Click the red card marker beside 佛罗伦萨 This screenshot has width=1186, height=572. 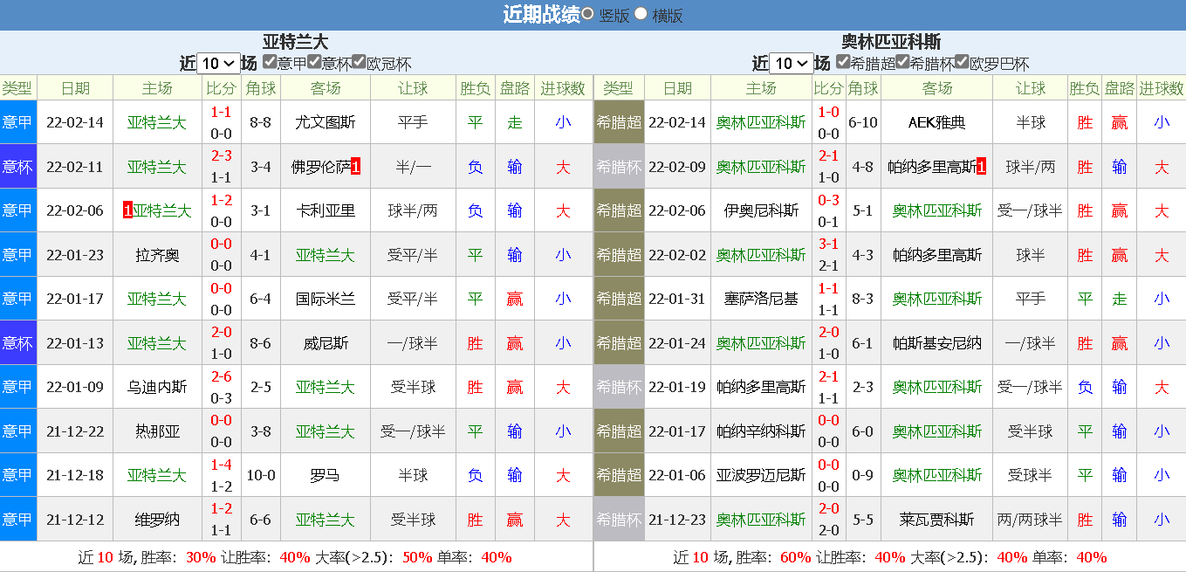tap(355, 167)
